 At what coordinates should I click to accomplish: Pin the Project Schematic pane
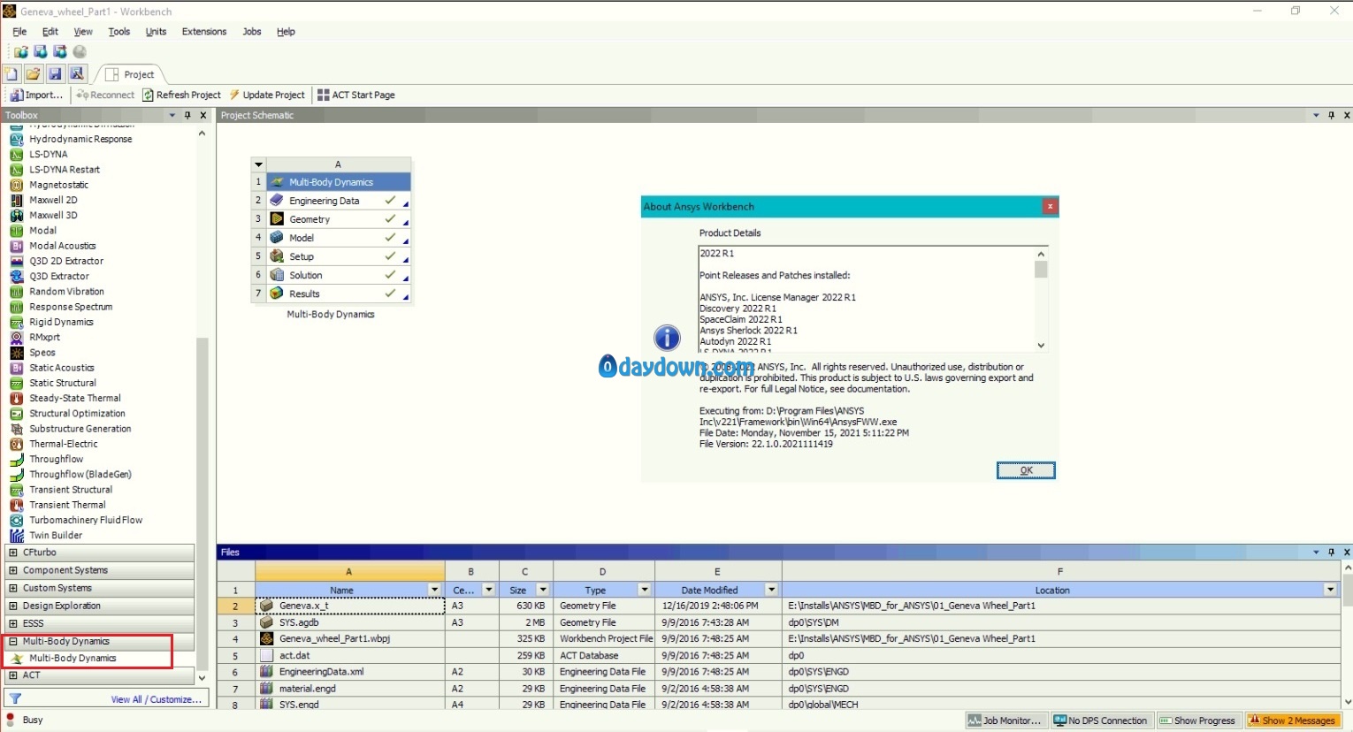click(1331, 115)
